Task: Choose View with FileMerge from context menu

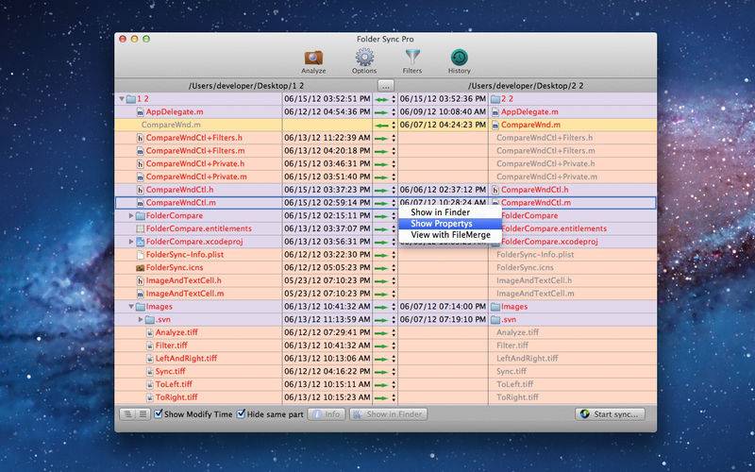Action: (450, 235)
